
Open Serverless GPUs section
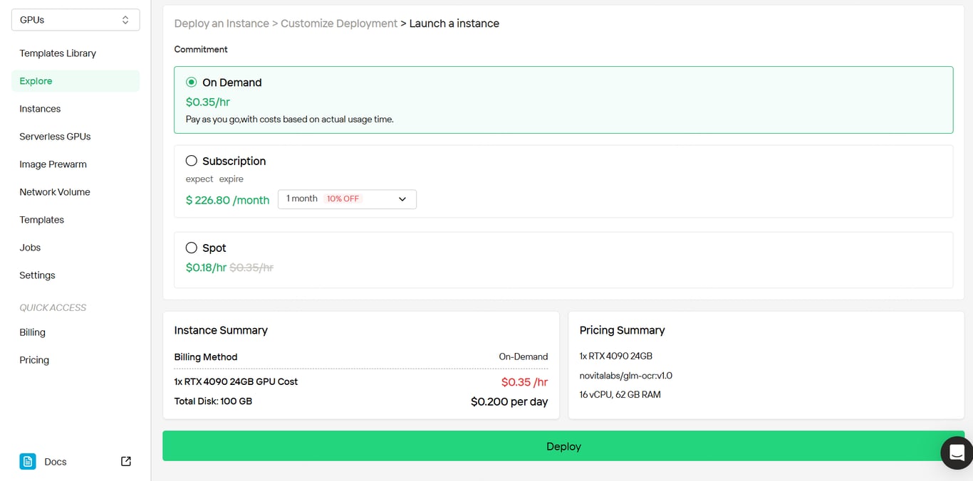tap(55, 137)
